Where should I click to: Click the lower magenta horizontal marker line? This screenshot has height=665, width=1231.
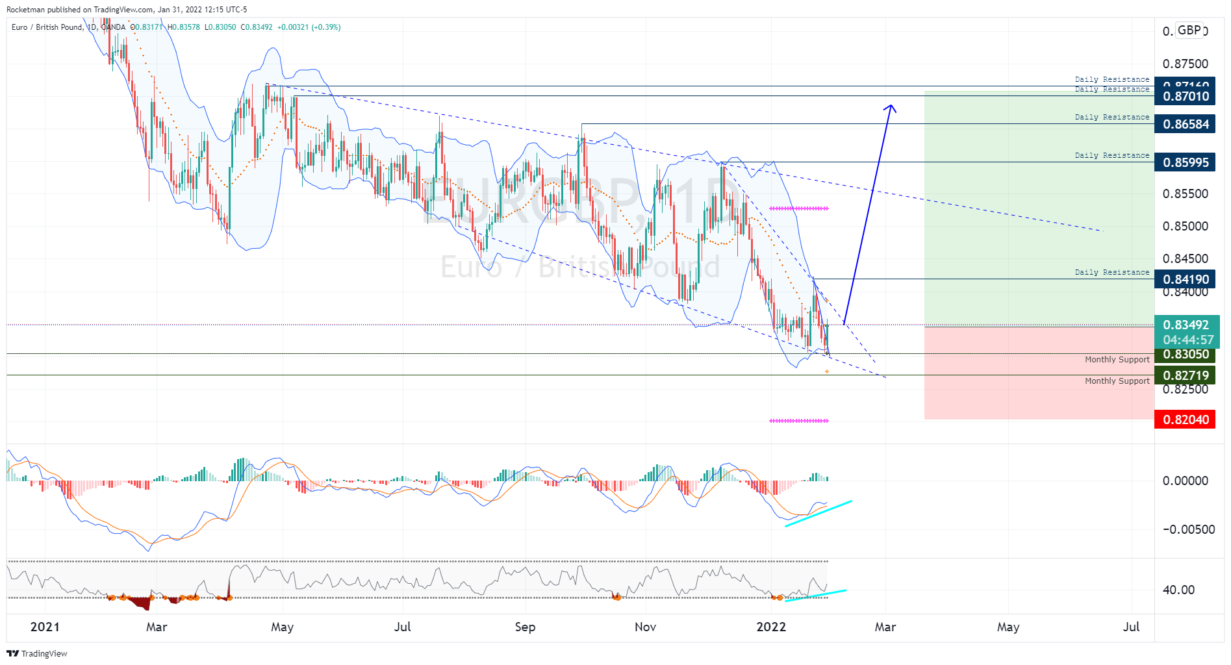[x=799, y=421]
